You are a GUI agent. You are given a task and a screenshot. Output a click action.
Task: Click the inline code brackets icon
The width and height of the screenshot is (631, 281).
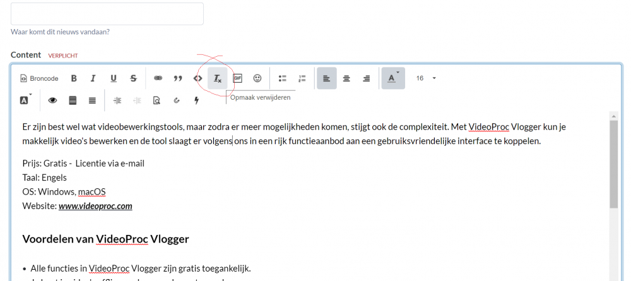[198, 78]
